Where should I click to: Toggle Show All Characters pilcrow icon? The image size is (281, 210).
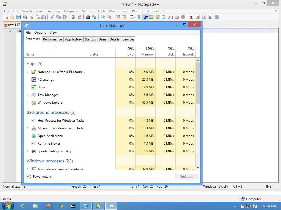[x=139, y=17]
